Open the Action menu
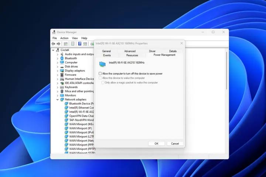Screen dimensions: 266x177 pos(64,38)
